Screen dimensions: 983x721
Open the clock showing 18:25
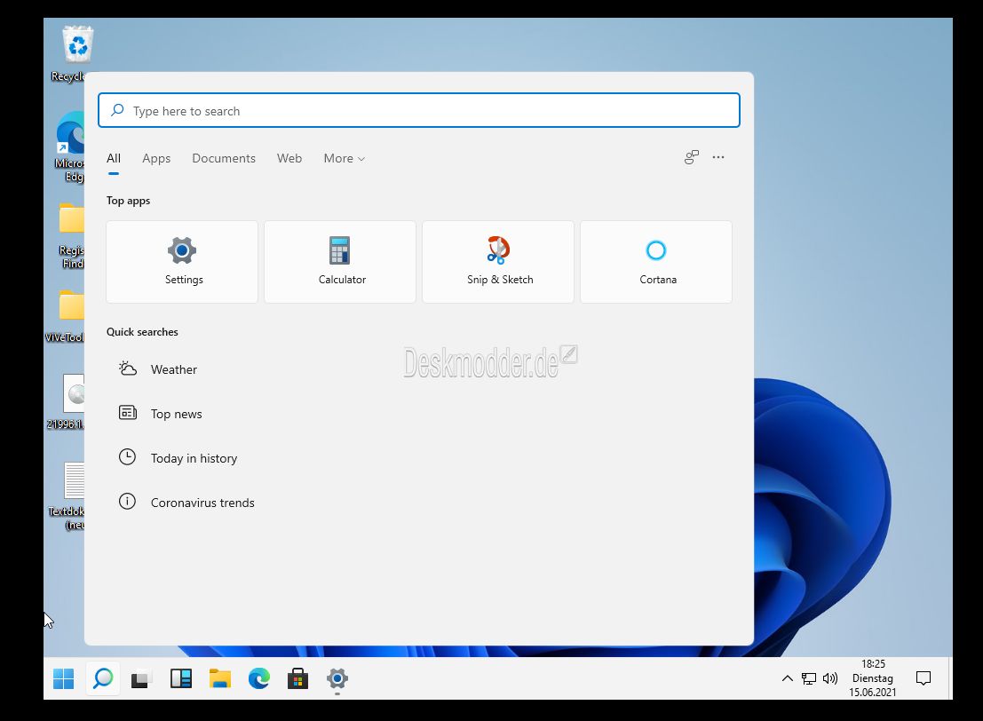click(x=873, y=678)
